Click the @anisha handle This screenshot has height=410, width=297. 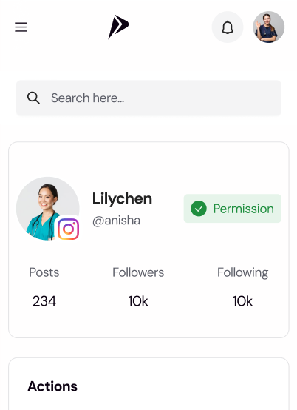117,221
